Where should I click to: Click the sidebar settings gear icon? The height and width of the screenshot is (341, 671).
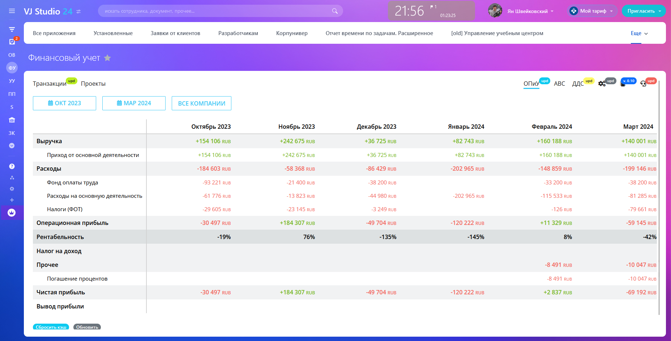coord(12,189)
